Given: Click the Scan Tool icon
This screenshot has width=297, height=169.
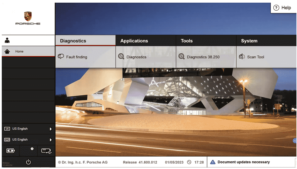Looking at the screenshot, I should (242, 56).
